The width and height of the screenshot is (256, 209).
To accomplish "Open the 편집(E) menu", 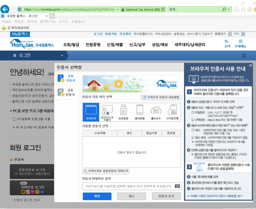I will point(19,22).
